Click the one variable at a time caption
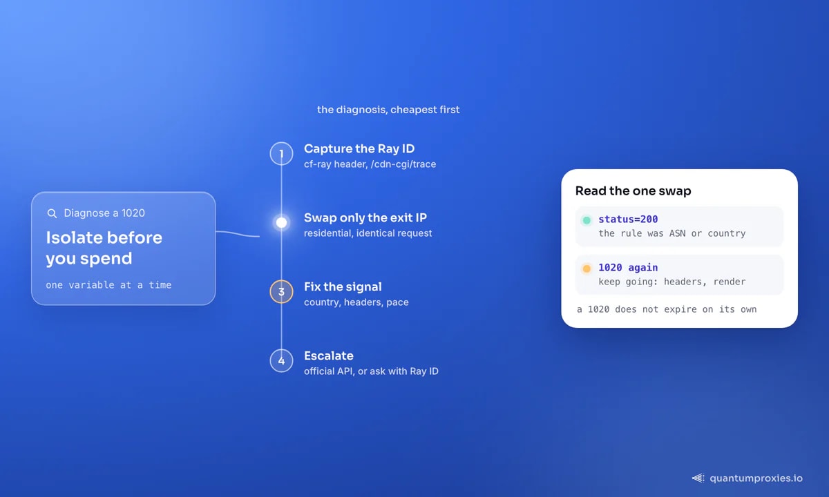The width and height of the screenshot is (829, 497). click(x=108, y=284)
